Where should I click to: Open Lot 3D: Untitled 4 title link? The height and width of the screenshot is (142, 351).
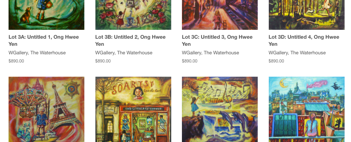(x=304, y=40)
